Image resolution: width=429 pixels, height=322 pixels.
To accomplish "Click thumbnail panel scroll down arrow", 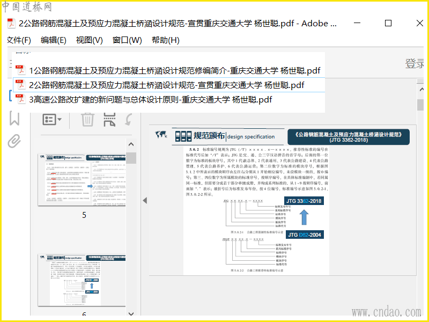I will pyautogui.click(x=131, y=313).
